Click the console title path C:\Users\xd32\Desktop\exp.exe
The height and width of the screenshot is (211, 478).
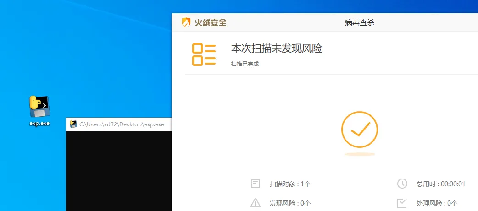tap(122, 124)
